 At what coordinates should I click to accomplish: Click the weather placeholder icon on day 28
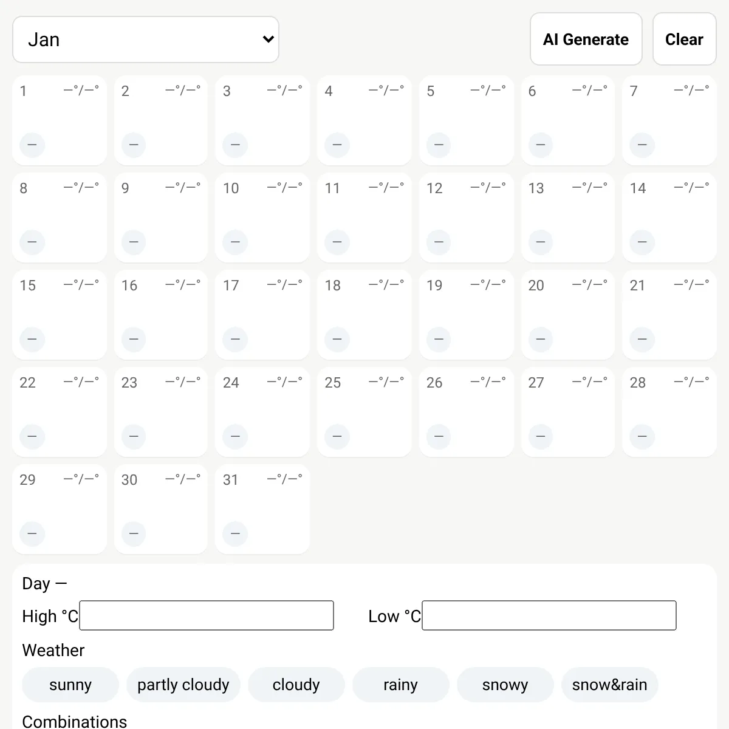pyautogui.click(x=642, y=437)
